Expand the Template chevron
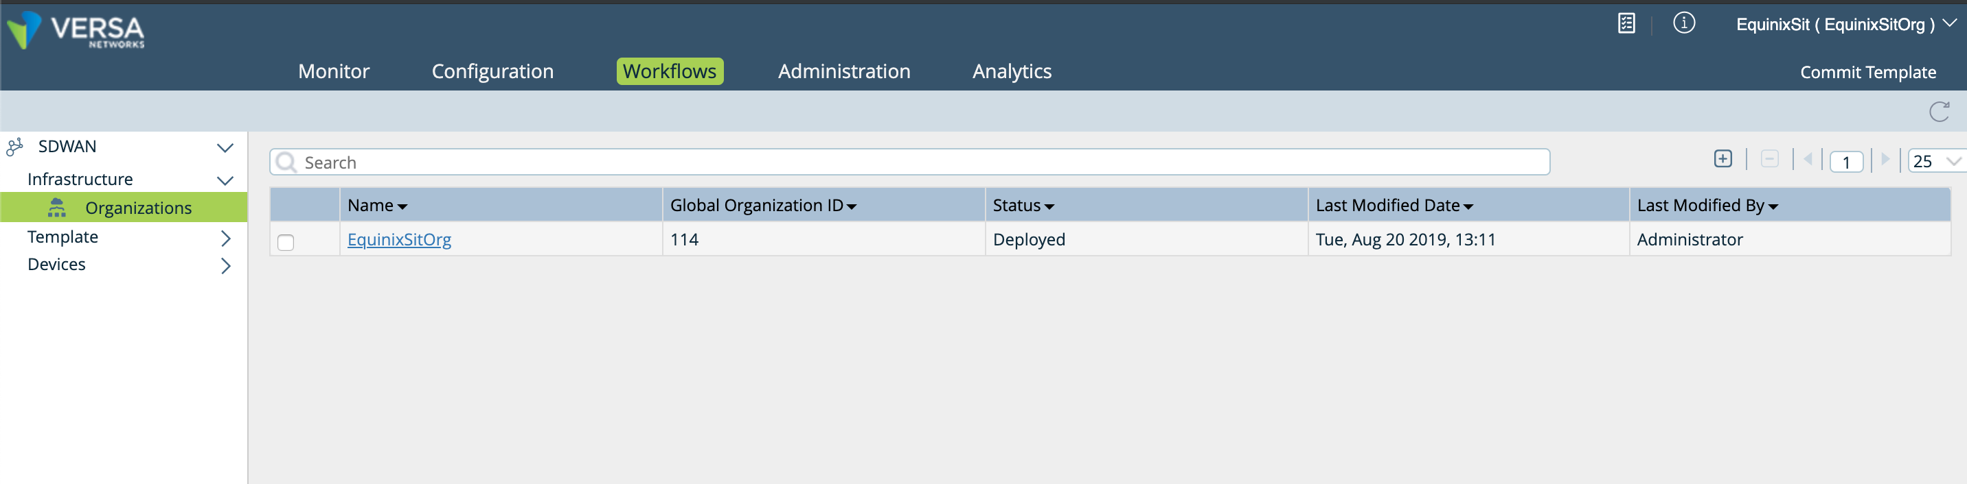The image size is (1967, 484). click(225, 238)
